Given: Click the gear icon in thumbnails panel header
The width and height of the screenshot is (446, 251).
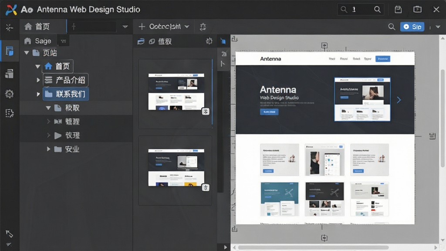Looking at the screenshot, I should click(x=209, y=41).
